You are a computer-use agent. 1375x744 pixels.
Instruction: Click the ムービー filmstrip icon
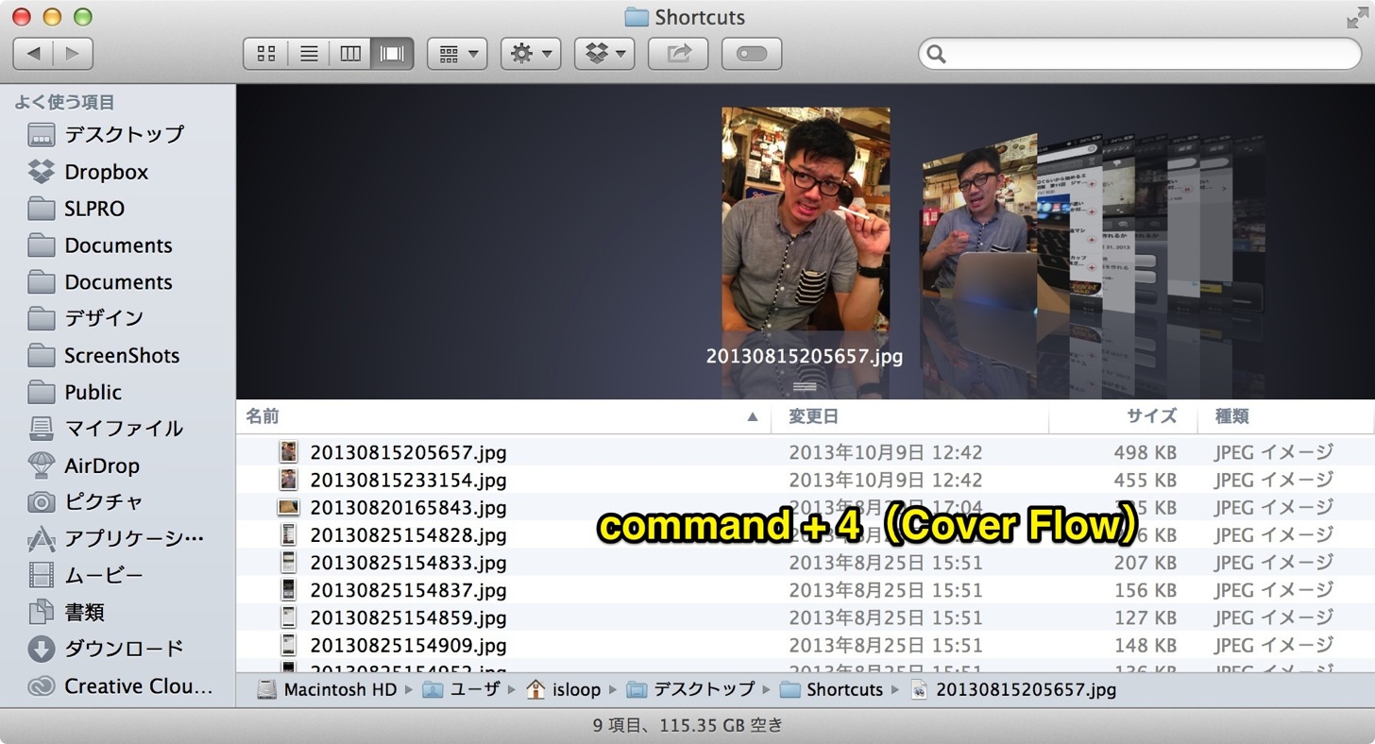click(x=42, y=575)
